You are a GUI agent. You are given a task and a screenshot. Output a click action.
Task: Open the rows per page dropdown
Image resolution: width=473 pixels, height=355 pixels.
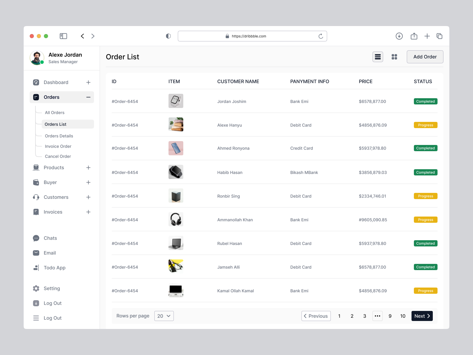pos(164,316)
